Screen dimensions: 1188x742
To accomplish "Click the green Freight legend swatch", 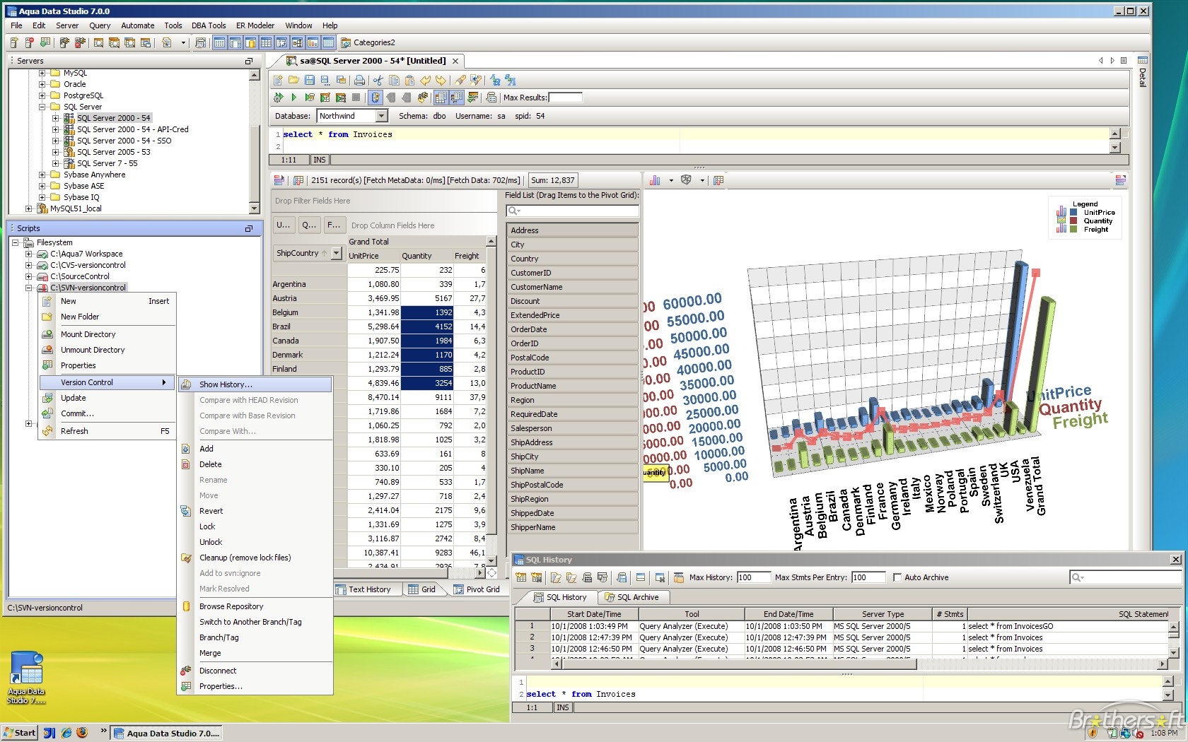I will tap(1073, 230).
